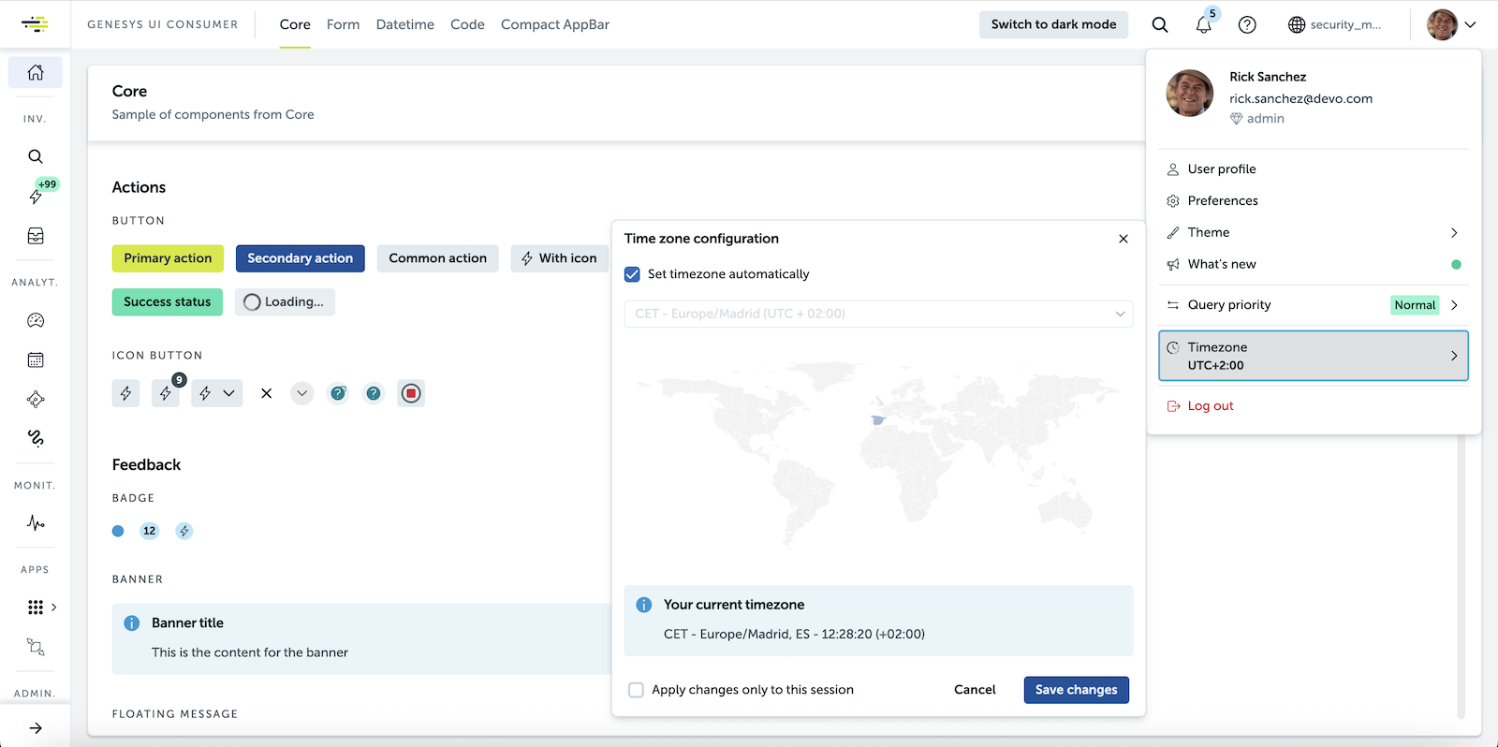
Task: Expand sidebar with the arrow icon
Action: click(x=36, y=727)
